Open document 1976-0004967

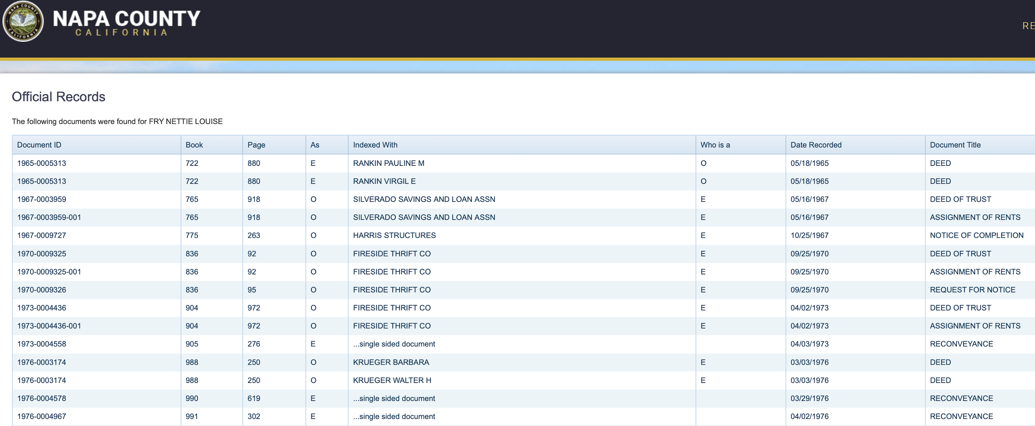[41, 416]
